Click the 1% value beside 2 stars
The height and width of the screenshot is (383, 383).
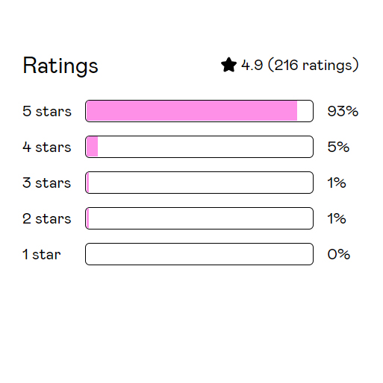click(337, 218)
